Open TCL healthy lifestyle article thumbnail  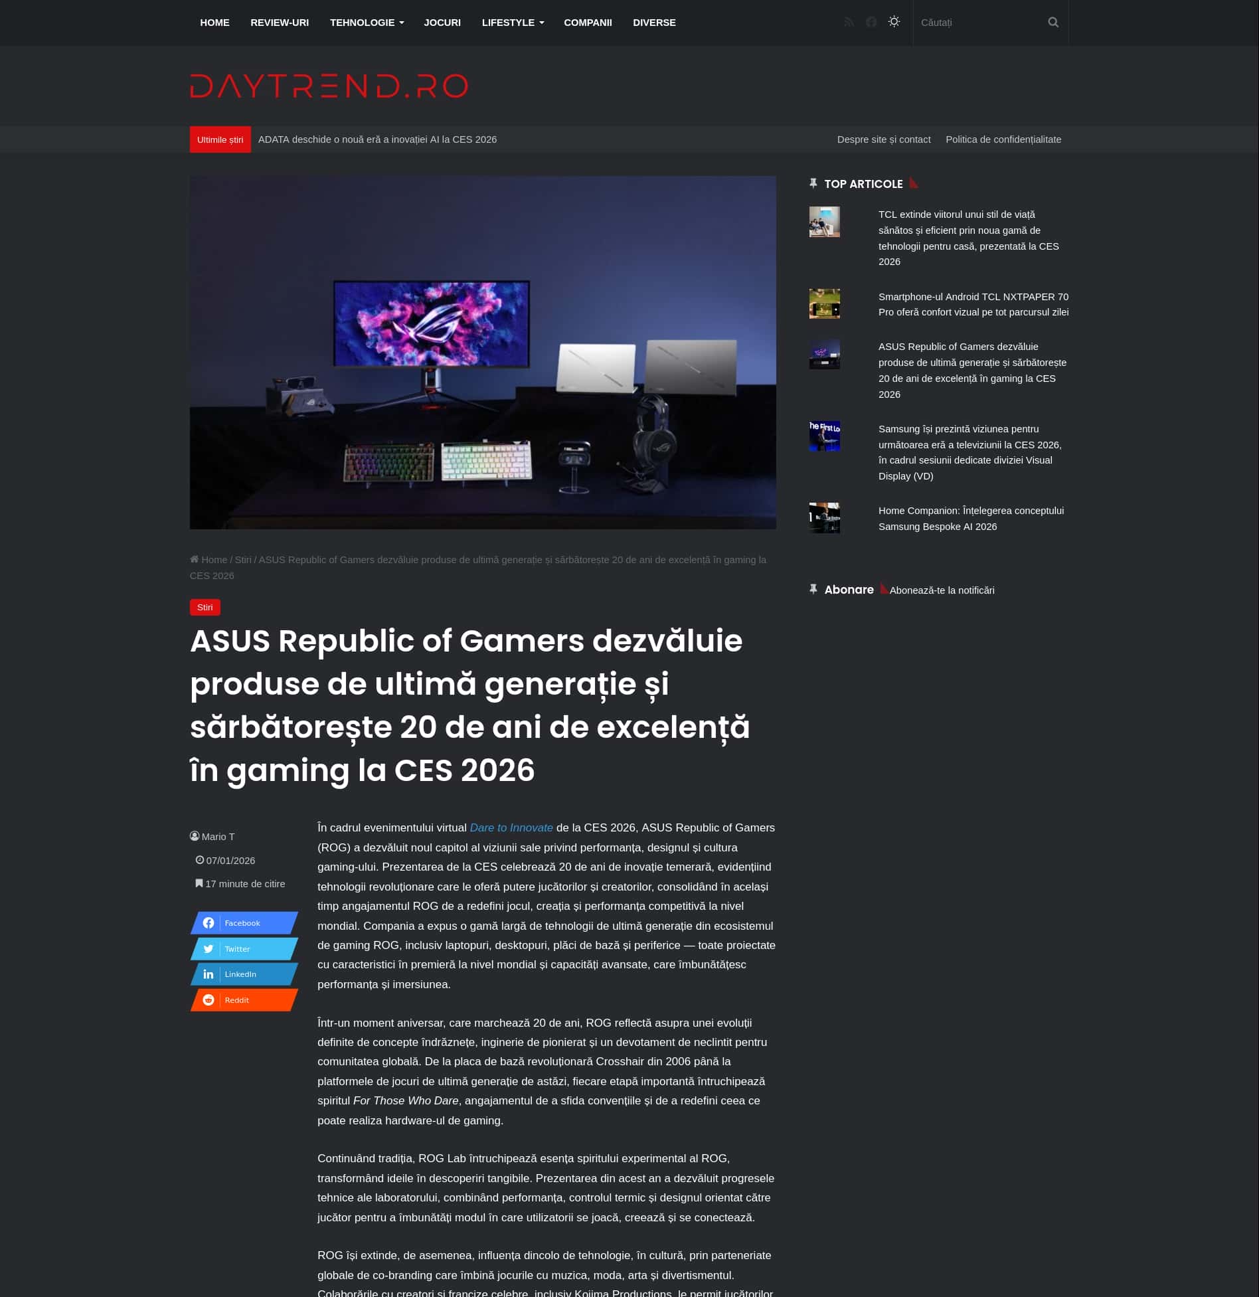[x=824, y=222]
